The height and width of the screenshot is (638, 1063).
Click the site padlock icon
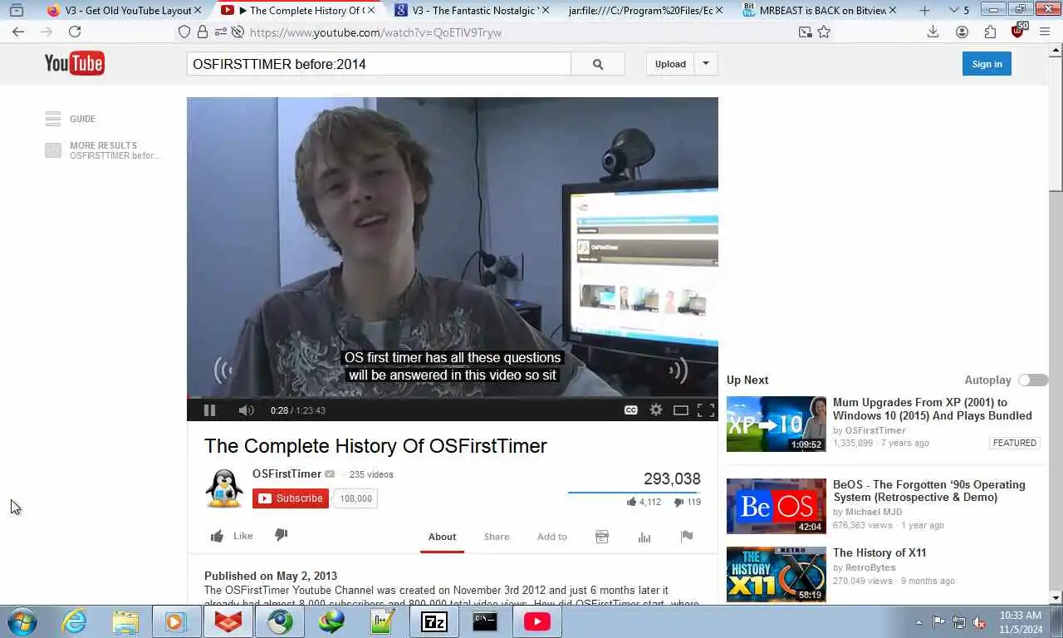coord(203,32)
